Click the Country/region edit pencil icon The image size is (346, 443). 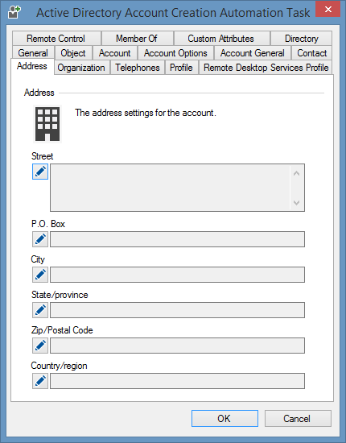point(40,381)
